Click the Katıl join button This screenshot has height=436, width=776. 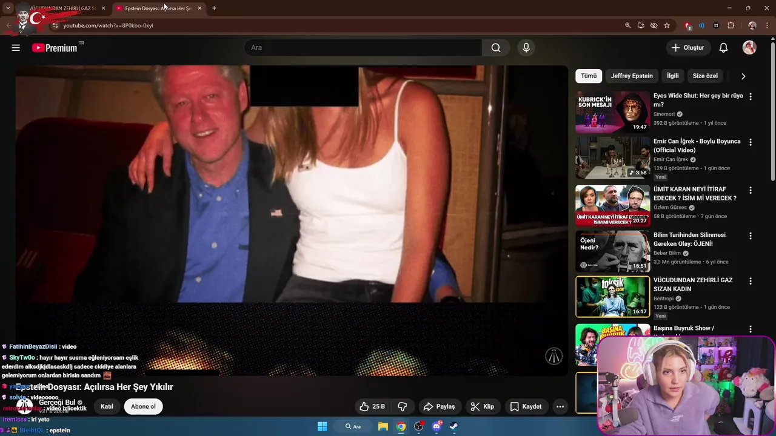[107, 406]
